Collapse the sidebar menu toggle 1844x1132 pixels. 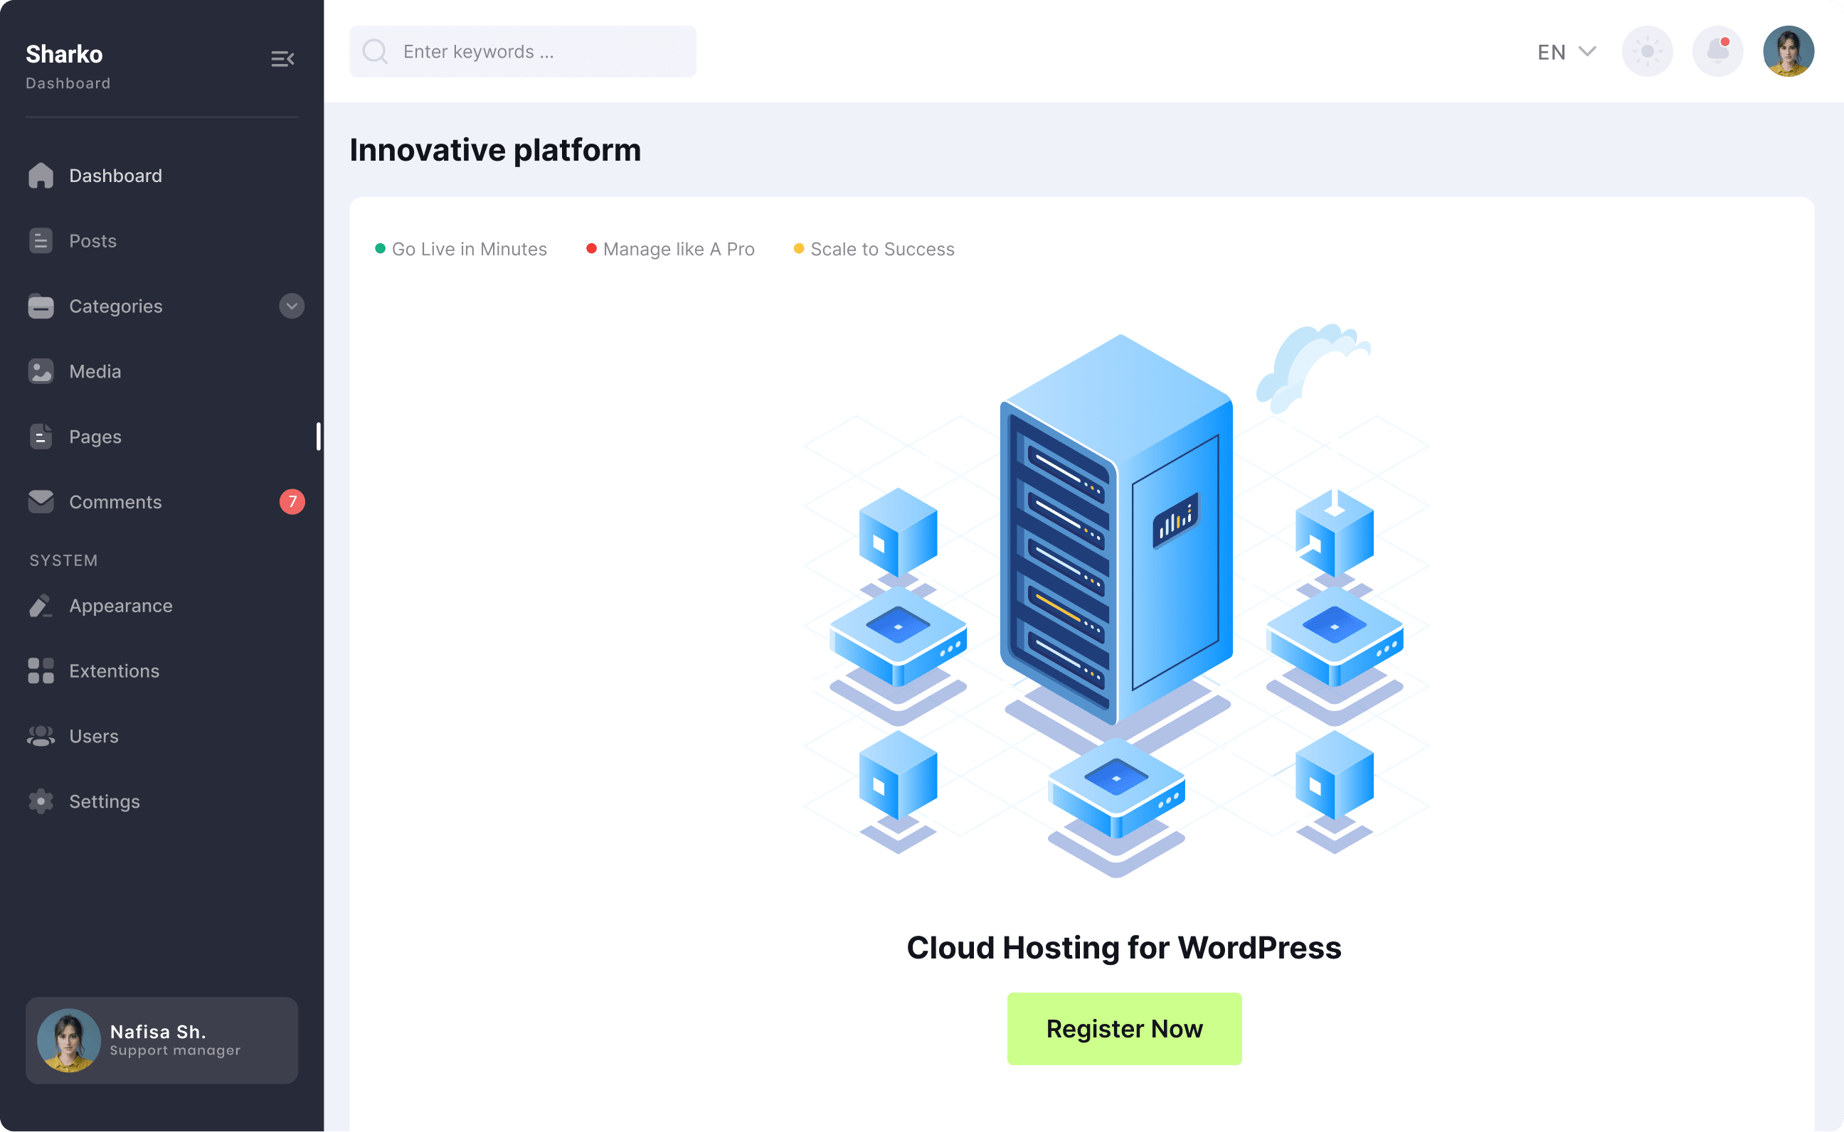(282, 58)
